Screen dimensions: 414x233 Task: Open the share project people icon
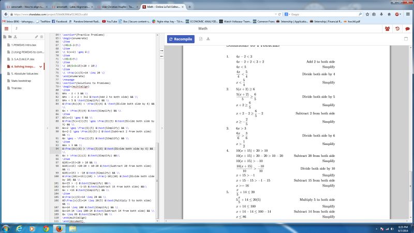[x=387, y=29]
